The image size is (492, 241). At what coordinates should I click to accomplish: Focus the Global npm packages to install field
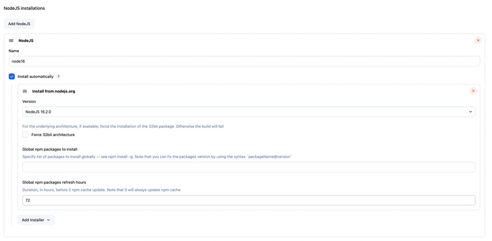249,167
